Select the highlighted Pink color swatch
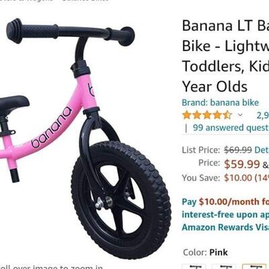 [x=255, y=266]
